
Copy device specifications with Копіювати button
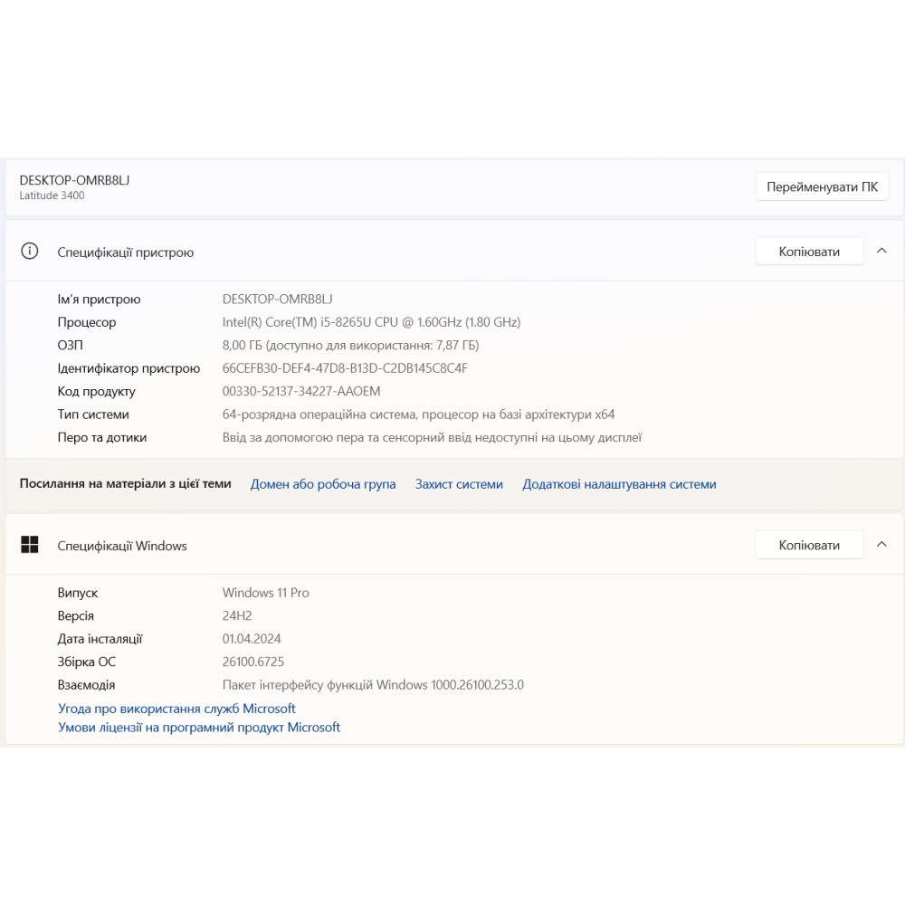(809, 252)
